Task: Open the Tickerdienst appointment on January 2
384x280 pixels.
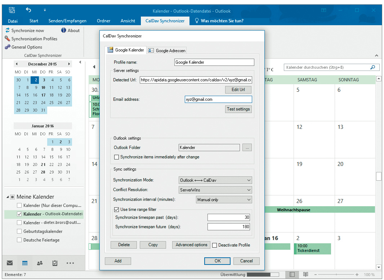Action: (312, 248)
